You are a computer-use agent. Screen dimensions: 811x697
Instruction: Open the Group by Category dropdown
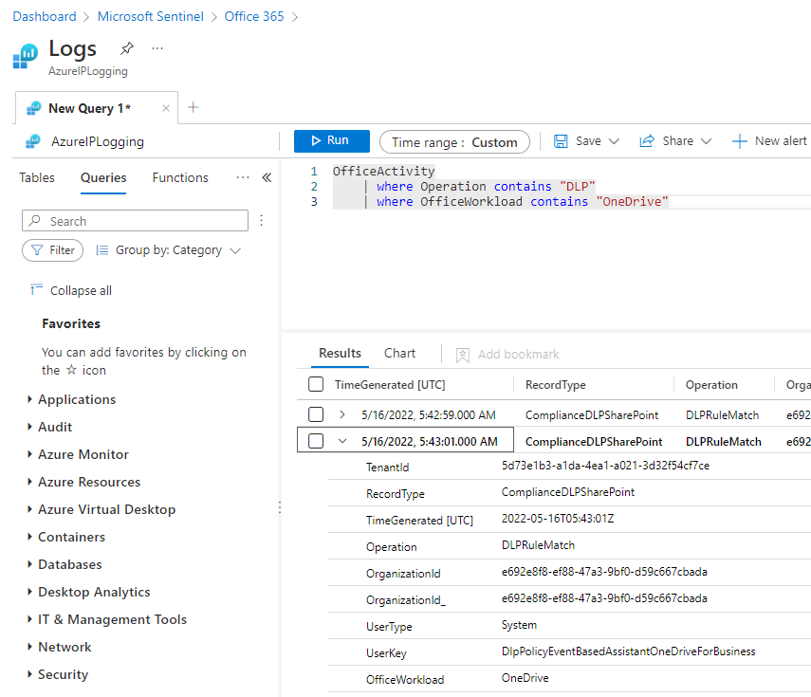pos(169,250)
